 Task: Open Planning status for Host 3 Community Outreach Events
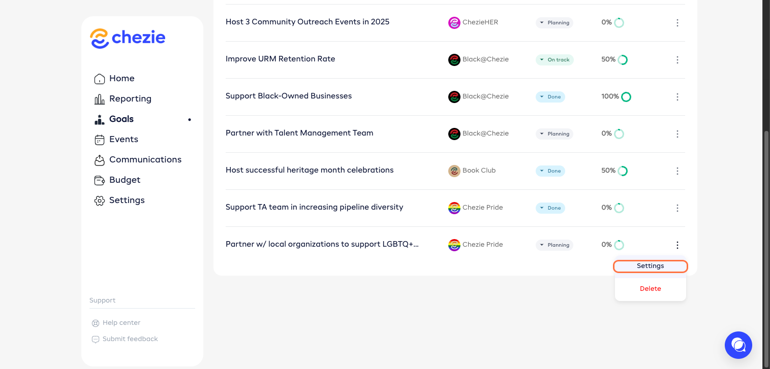pyautogui.click(x=554, y=23)
